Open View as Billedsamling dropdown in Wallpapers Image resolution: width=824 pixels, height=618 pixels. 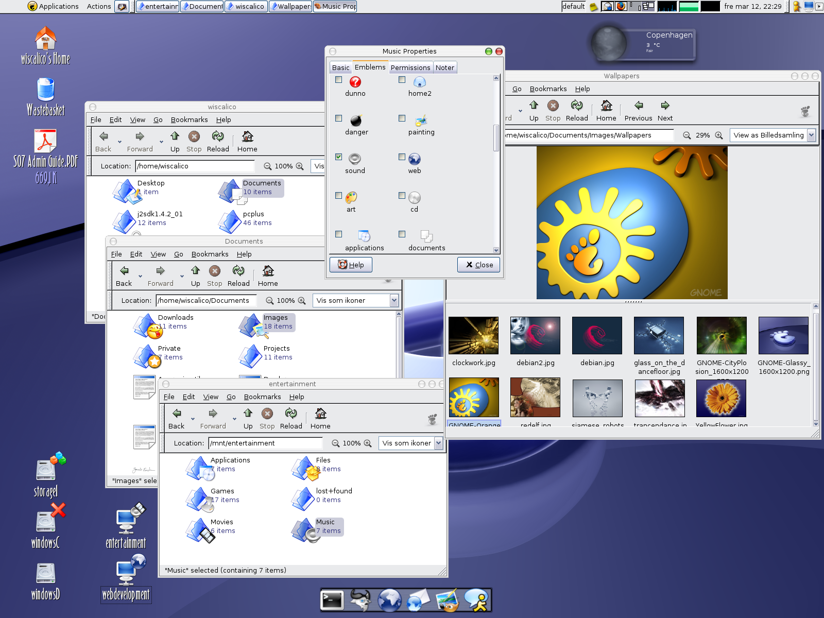pyautogui.click(x=772, y=135)
